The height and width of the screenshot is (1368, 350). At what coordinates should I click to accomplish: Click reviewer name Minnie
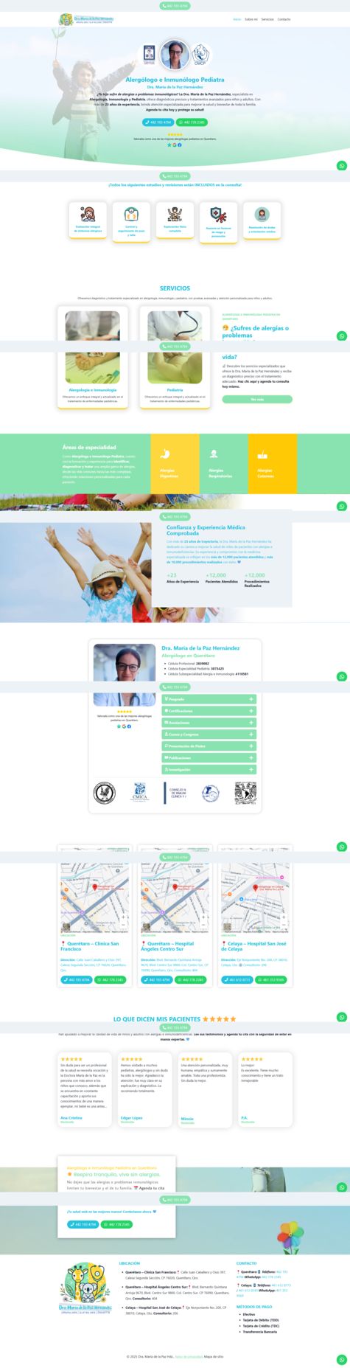coord(187,1118)
